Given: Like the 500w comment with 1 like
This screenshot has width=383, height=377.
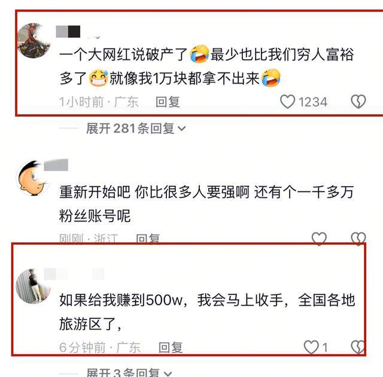Looking at the screenshot, I should pyautogui.click(x=311, y=347).
